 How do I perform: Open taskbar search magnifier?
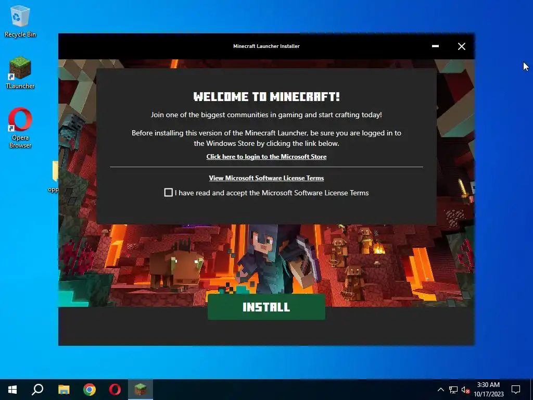(x=37, y=390)
